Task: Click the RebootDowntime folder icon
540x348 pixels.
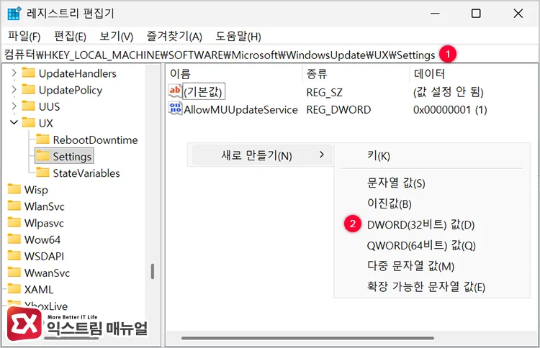Action: click(x=42, y=139)
